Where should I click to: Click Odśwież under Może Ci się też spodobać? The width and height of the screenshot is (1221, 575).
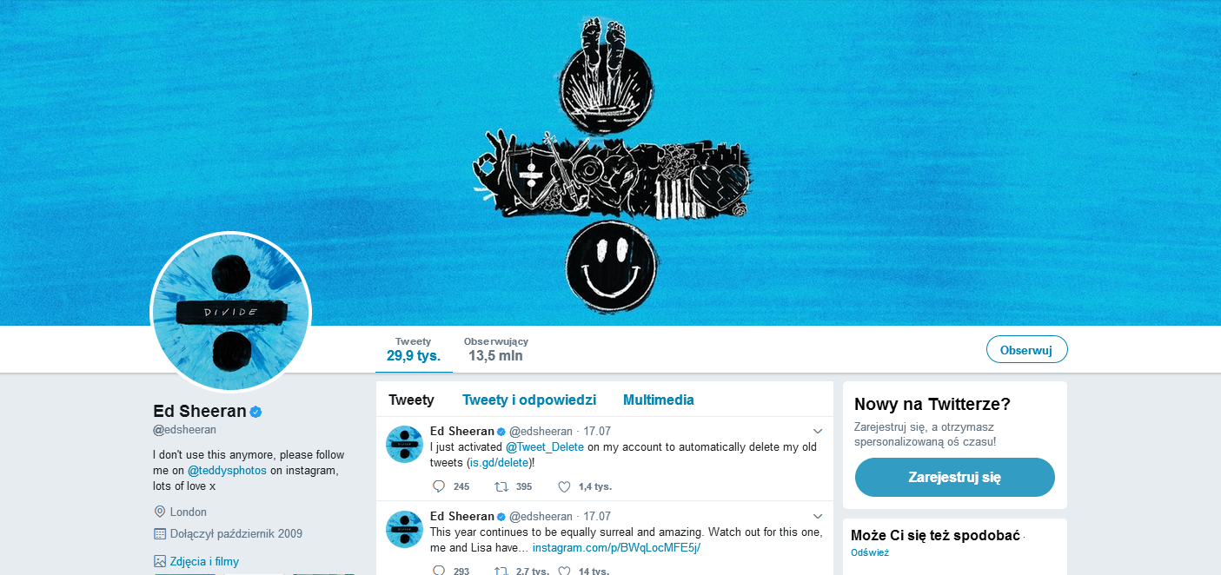point(870,552)
